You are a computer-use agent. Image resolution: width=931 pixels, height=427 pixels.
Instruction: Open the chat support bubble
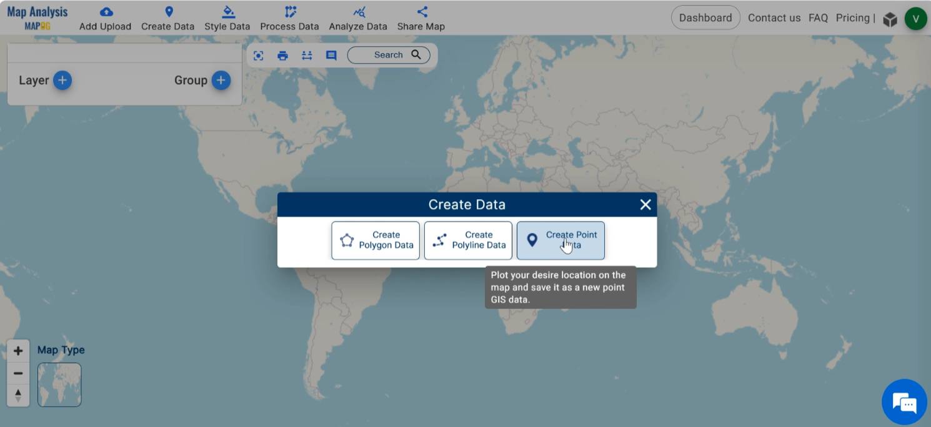[x=904, y=402]
